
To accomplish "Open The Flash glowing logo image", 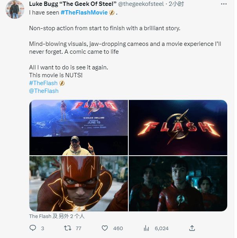I will (x=178, y=127).
